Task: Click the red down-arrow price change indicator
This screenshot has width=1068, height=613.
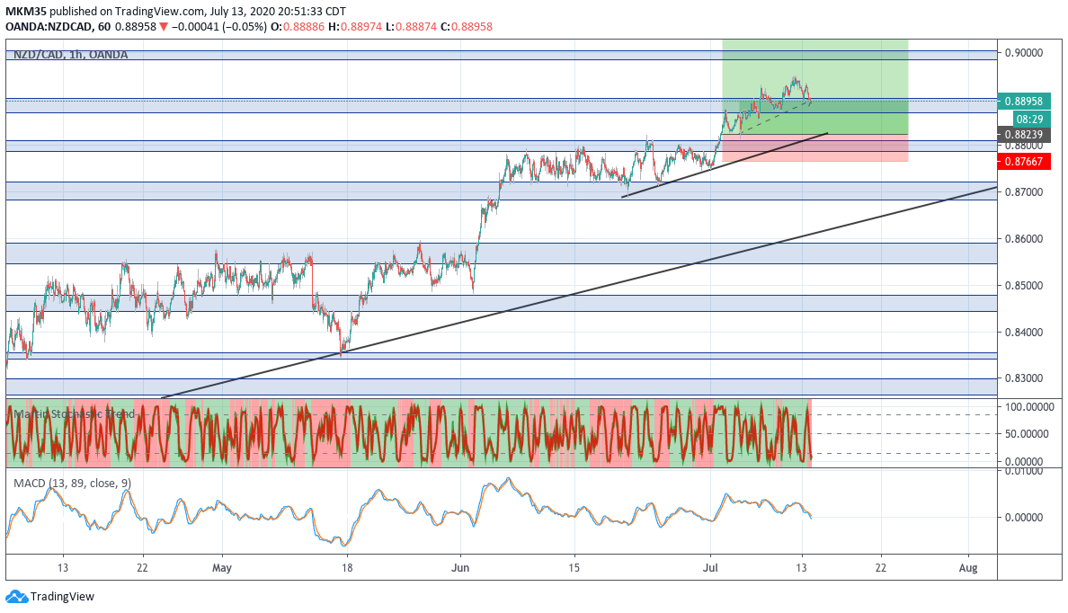Action: pyautogui.click(x=163, y=27)
